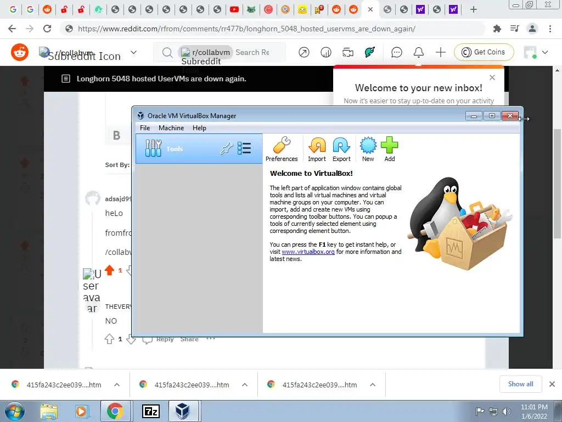Upvote the NO comment

pos(110,338)
